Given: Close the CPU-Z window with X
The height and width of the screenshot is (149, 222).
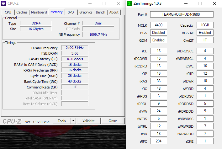Looking at the screenshot, I should 119,3.
